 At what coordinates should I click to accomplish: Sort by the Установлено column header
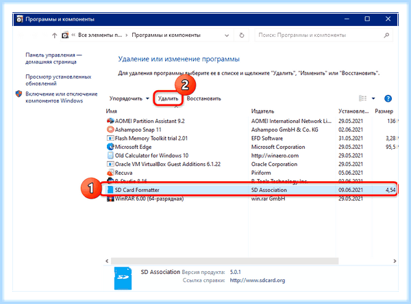(353, 111)
